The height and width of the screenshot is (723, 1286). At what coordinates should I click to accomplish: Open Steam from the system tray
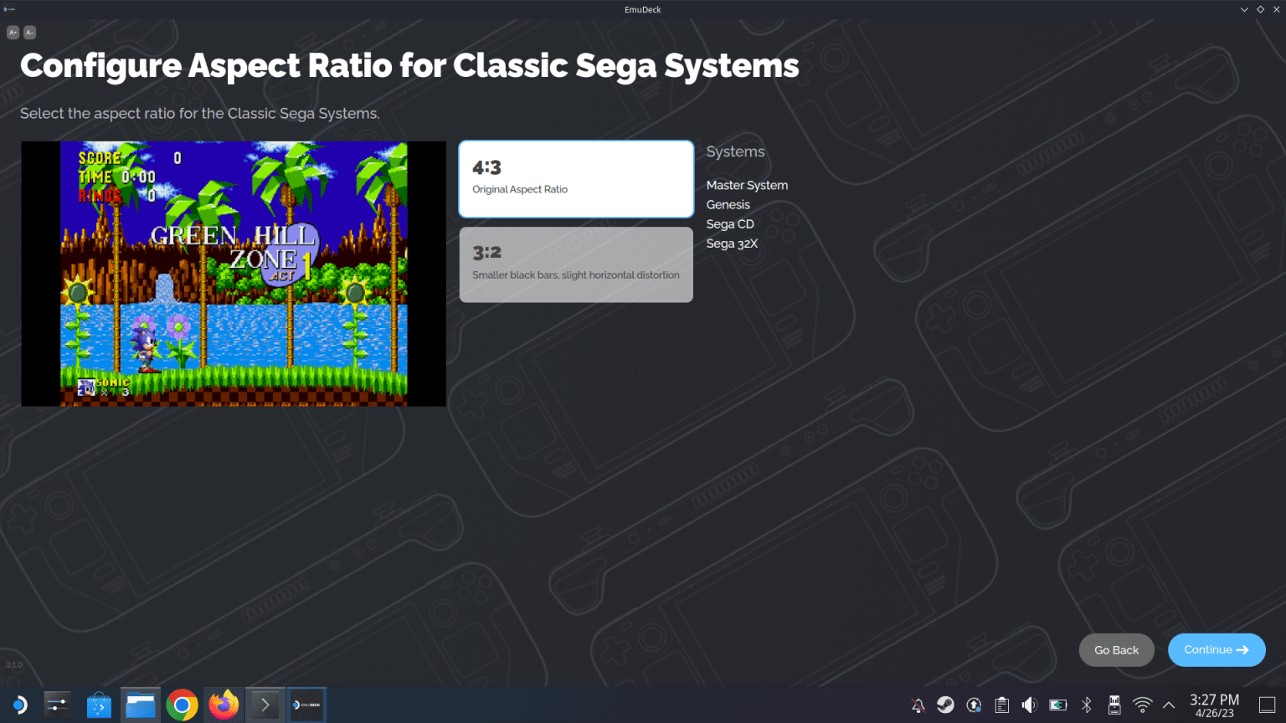[945, 704]
